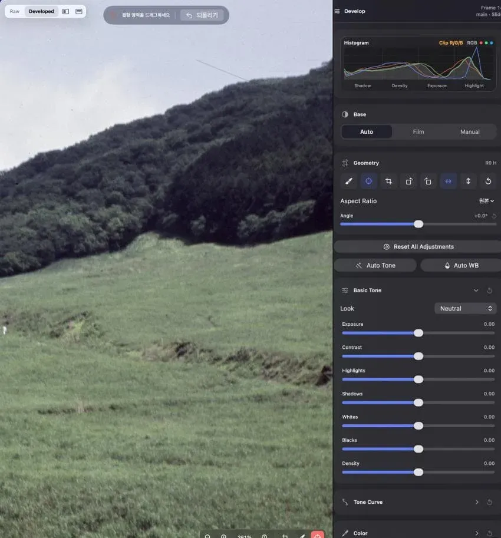The width and height of the screenshot is (501, 538).
Task: Click the 되돌리기 undo button
Action: click(x=202, y=15)
